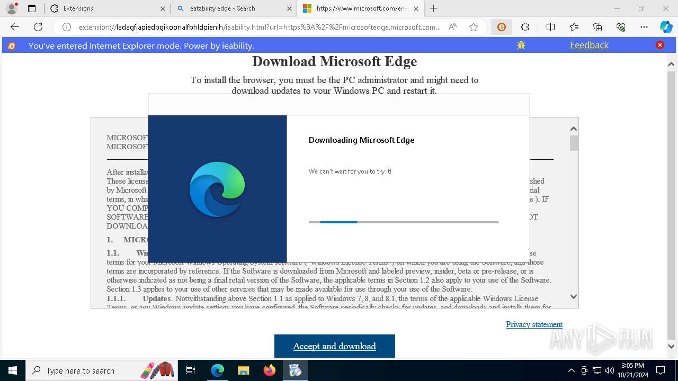Open File Explorer from taskbar
Screen dimensions: 678x381
pos(243,370)
